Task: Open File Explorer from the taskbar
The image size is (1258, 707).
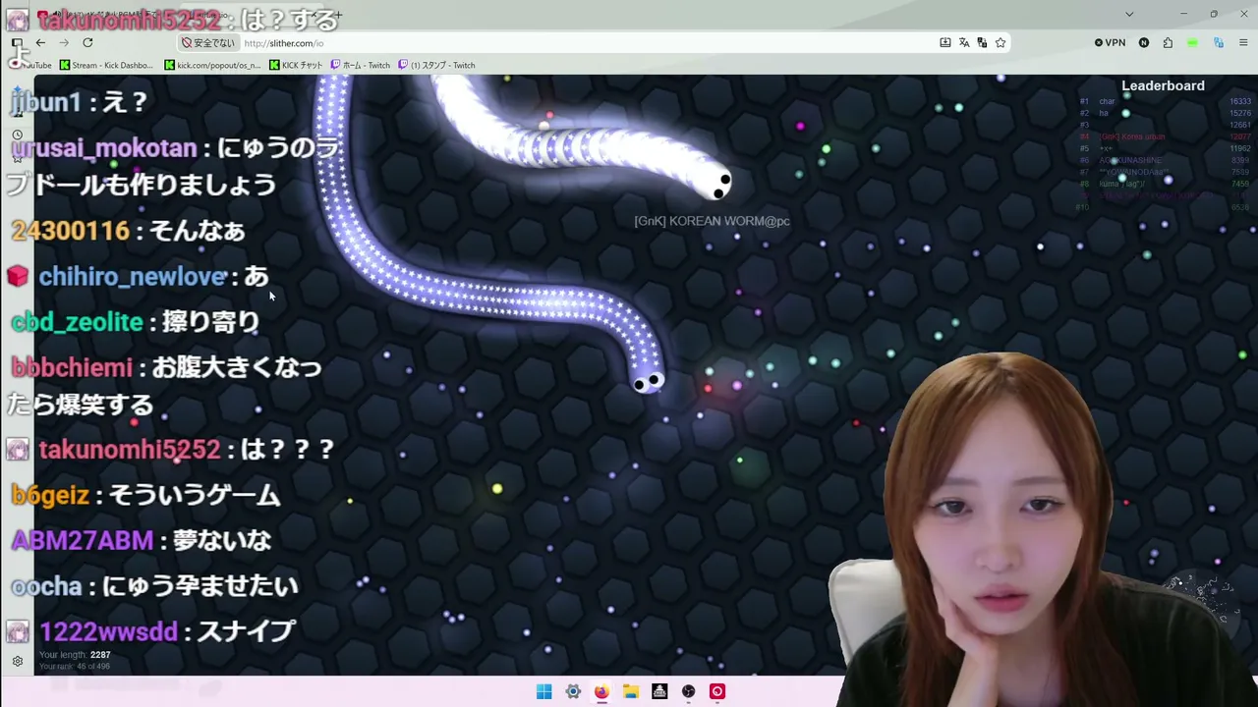Action: click(x=631, y=691)
